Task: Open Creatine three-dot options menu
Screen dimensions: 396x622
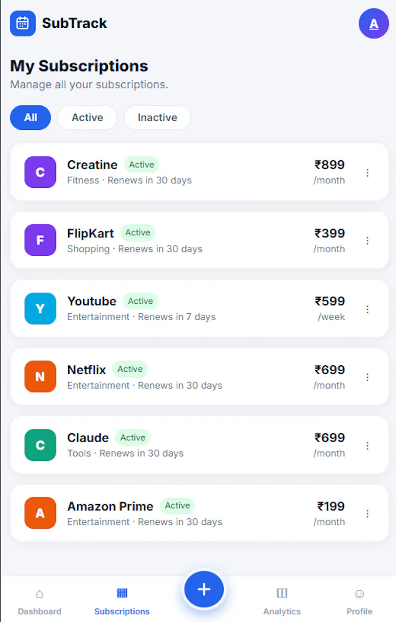Action: click(x=367, y=172)
